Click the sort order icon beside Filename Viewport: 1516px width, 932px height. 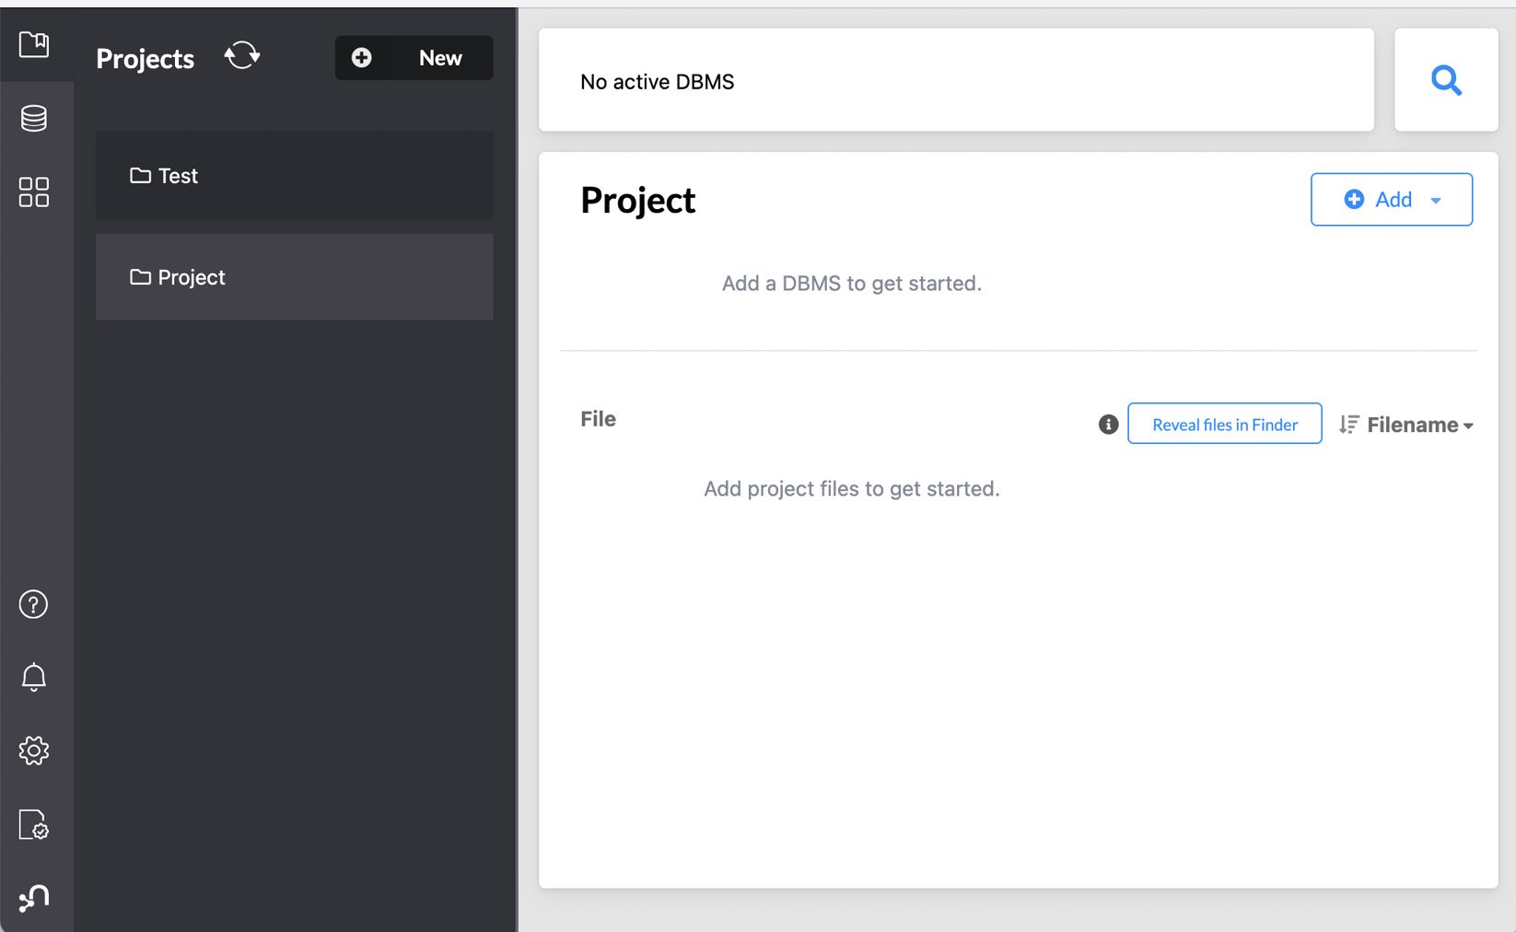click(1349, 425)
